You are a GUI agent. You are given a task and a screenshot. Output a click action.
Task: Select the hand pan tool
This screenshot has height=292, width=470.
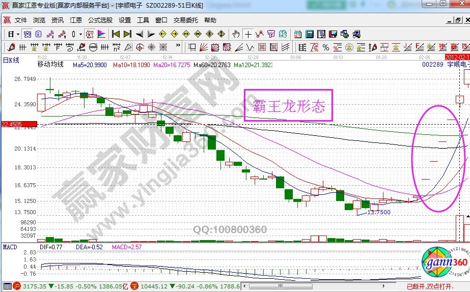click(x=236, y=34)
